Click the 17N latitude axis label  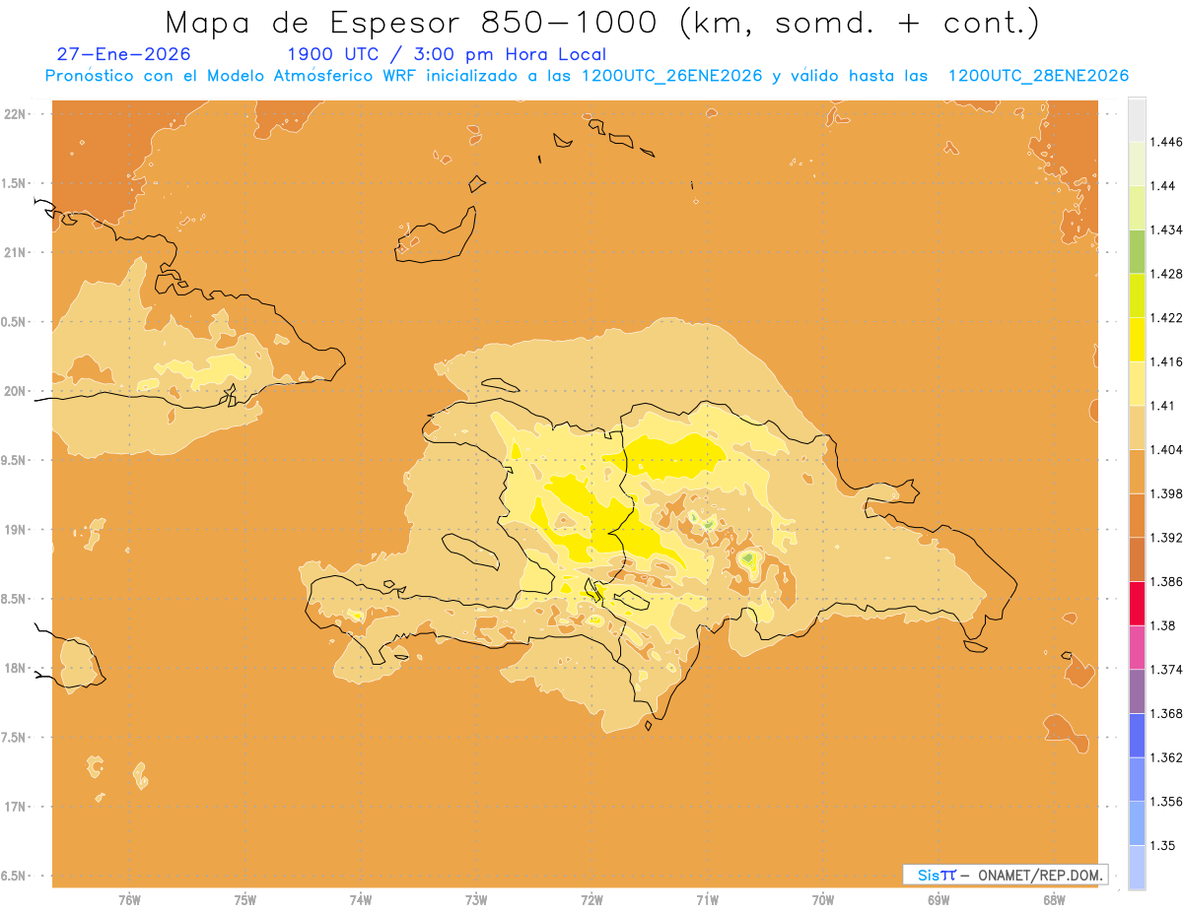[x=16, y=807]
